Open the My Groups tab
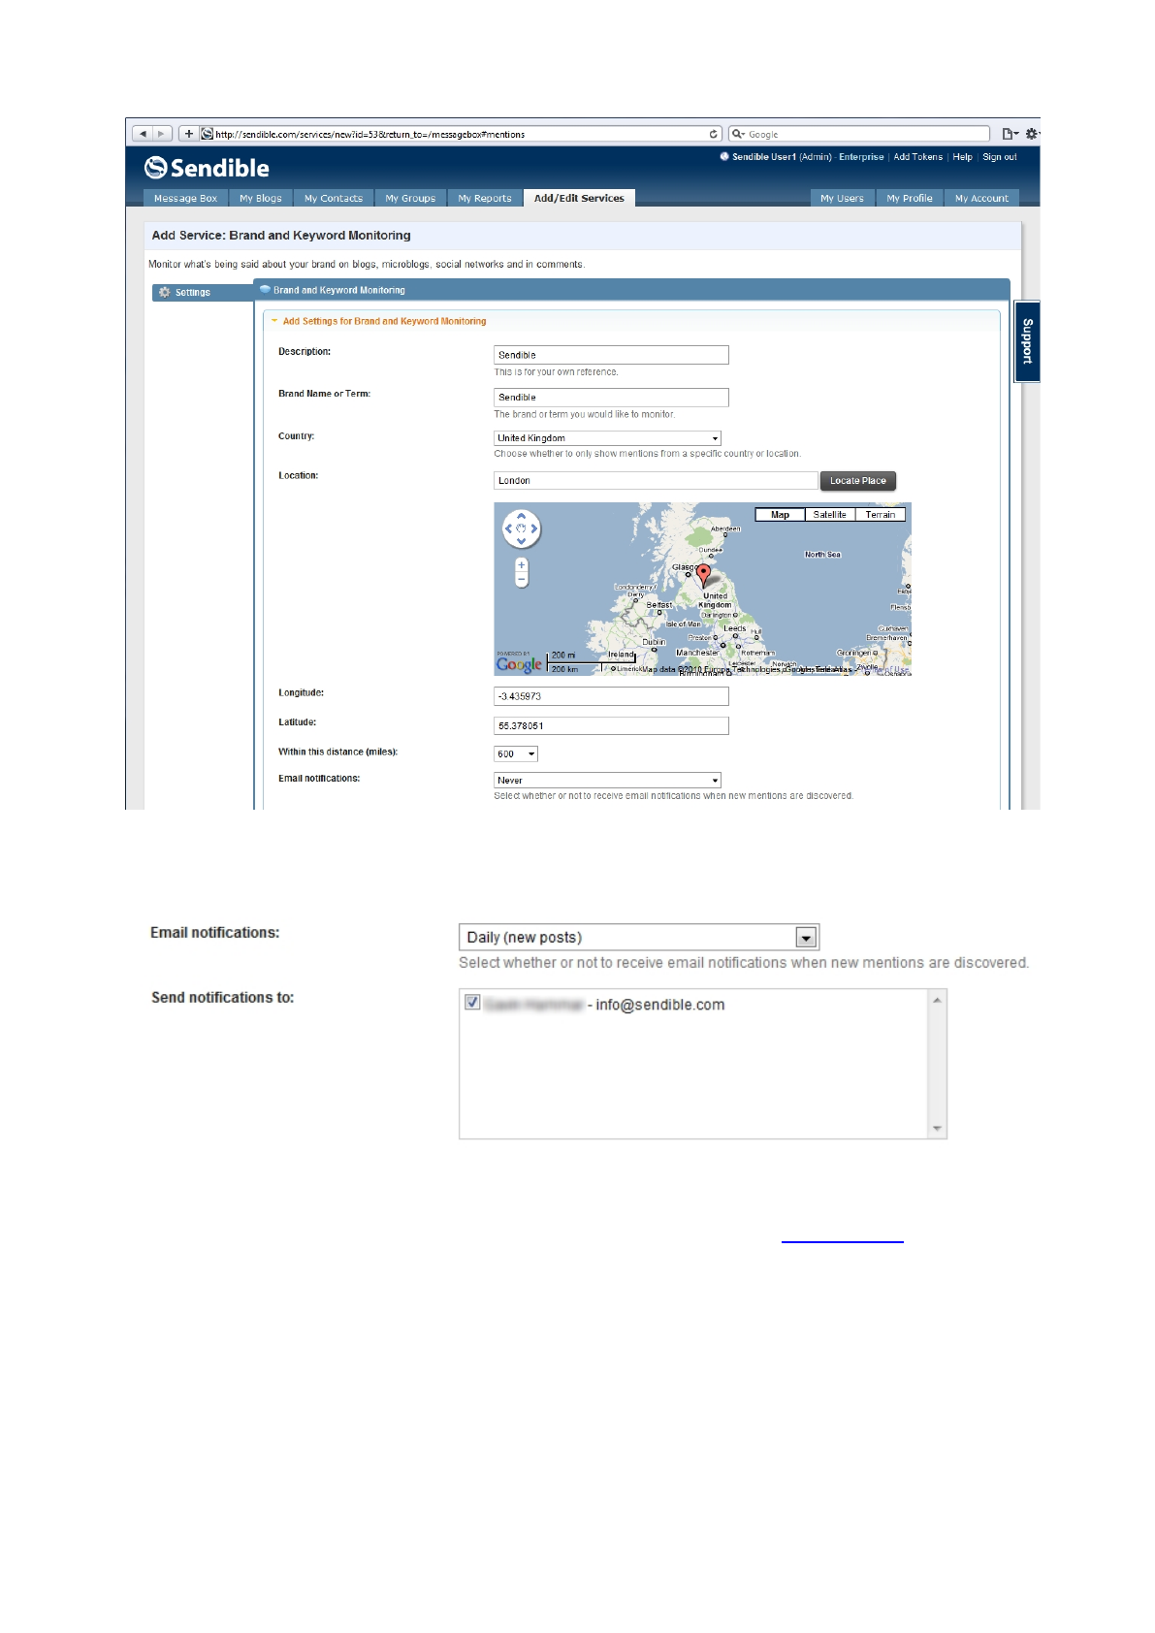Screen dimensions: 1155x1633 410,198
